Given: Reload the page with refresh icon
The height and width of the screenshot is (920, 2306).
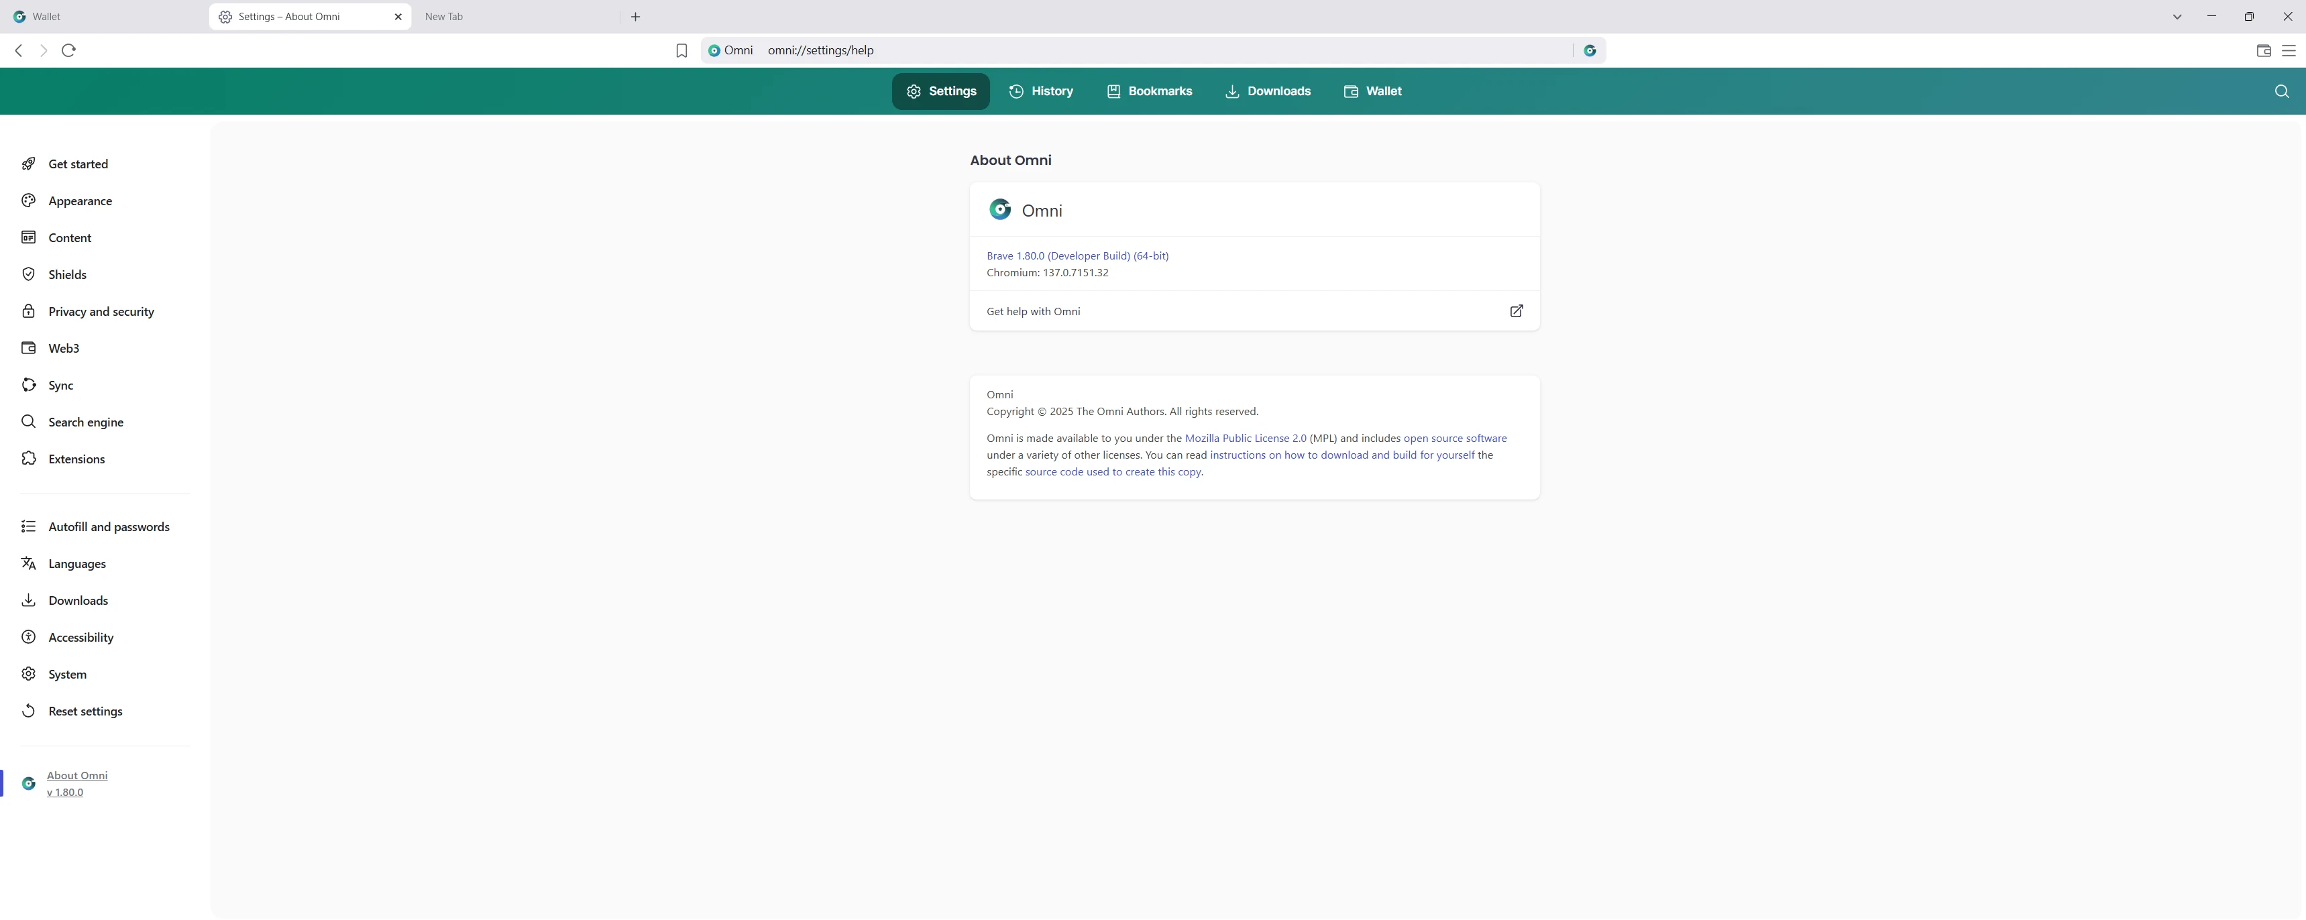Looking at the screenshot, I should [x=69, y=50].
